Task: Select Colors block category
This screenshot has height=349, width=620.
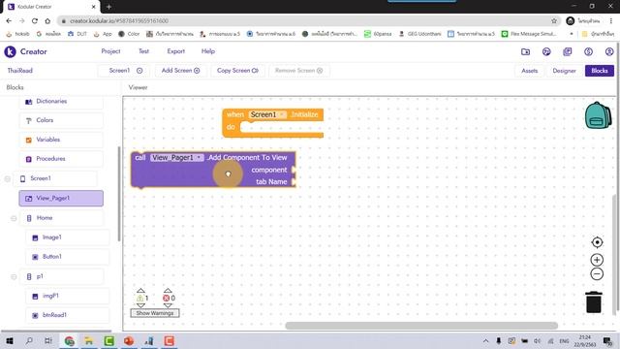Action: coord(61,120)
